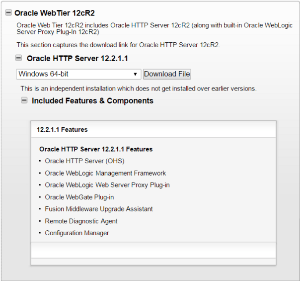Click Oracle WebLogic Management Framework entry
Viewport: 300px width, 281px height.
[105, 173]
